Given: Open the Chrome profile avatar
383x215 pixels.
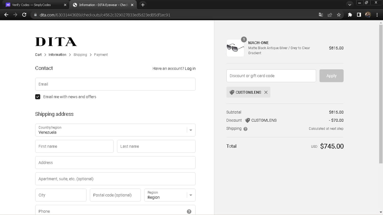Looking at the screenshot, I should pos(368,15).
